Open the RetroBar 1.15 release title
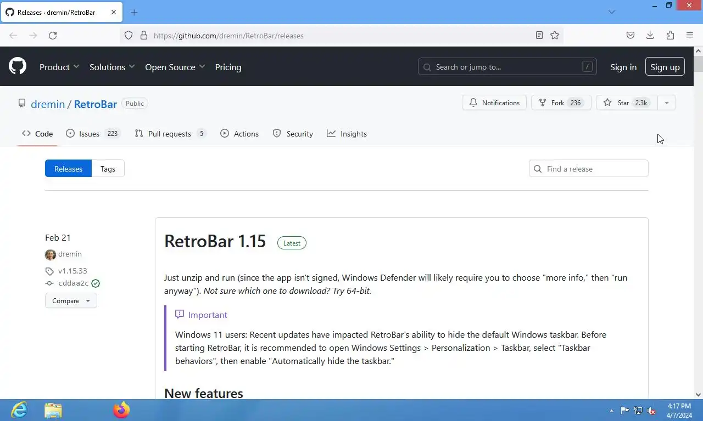 coord(215,241)
